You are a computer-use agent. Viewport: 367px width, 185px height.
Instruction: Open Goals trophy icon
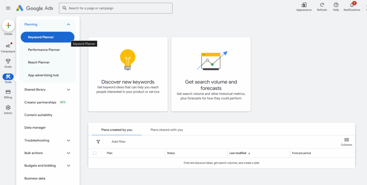(8, 61)
